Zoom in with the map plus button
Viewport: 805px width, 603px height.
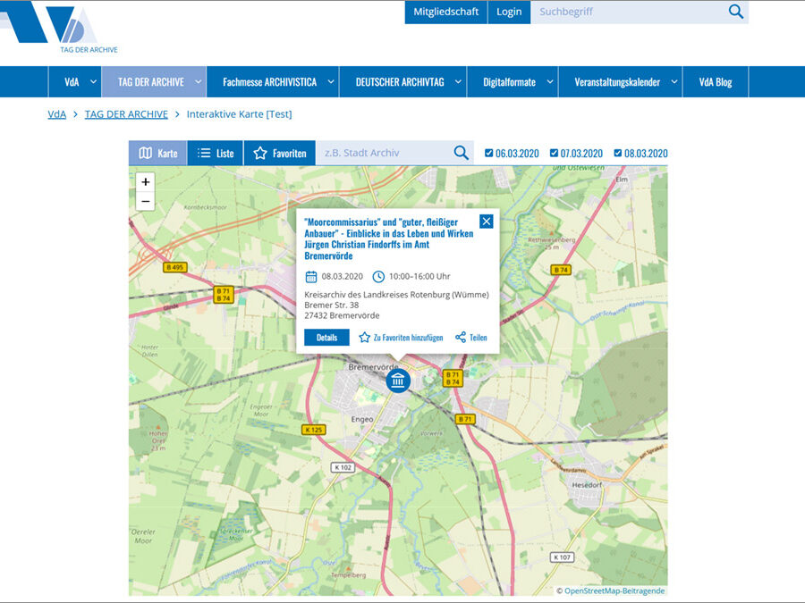pos(145,182)
